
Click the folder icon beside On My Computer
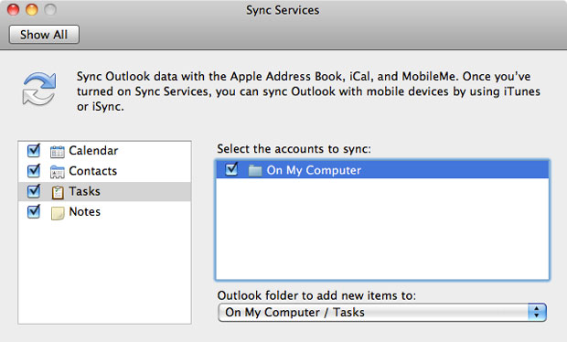(255, 170)
